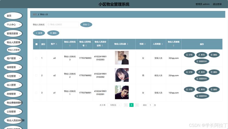Click the 新增 add button
This screenshot has width=228, height=129.
(x=39, y=33)
